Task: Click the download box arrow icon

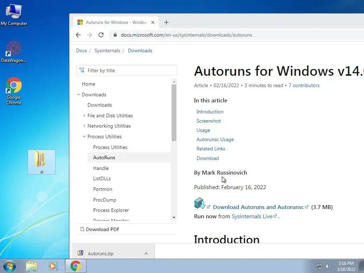Action: click(200, 203)
